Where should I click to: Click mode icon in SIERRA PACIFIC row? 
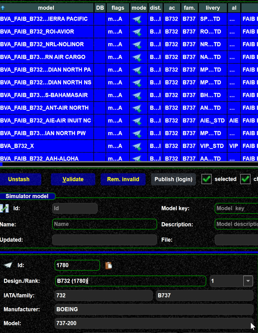[137, 20]
